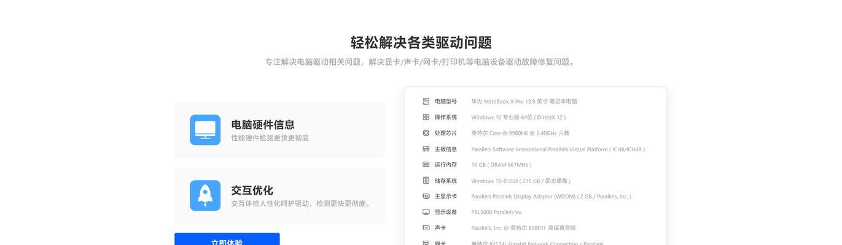
Task: Click the blue rocket icon for 交互优化
Action: click(x=205, y=195)
